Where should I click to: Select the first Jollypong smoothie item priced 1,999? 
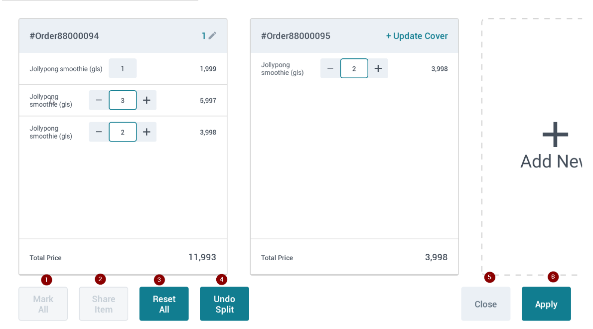66,69
